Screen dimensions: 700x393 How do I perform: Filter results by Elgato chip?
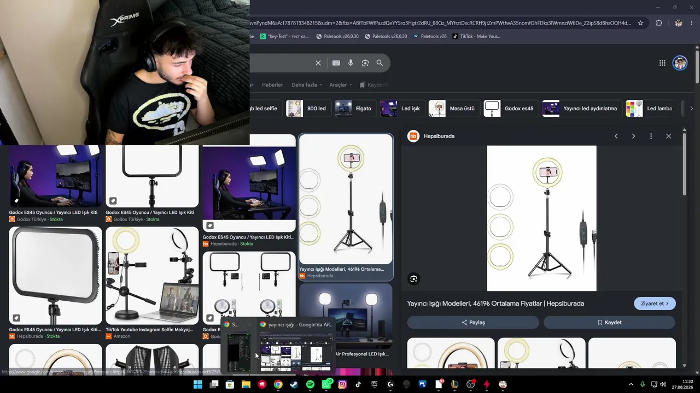click(x=354, y=109)
